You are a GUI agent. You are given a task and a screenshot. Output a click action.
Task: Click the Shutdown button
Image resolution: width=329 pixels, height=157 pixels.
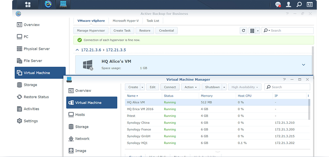click(212, 87)
